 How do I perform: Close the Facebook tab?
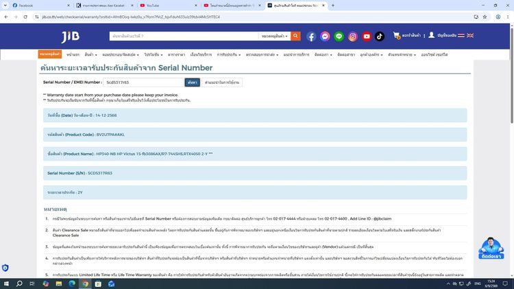click(68, 5)
